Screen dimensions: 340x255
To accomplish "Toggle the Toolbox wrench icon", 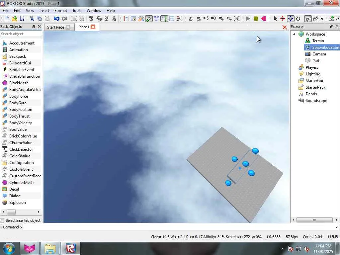I will tap(141, 19).
